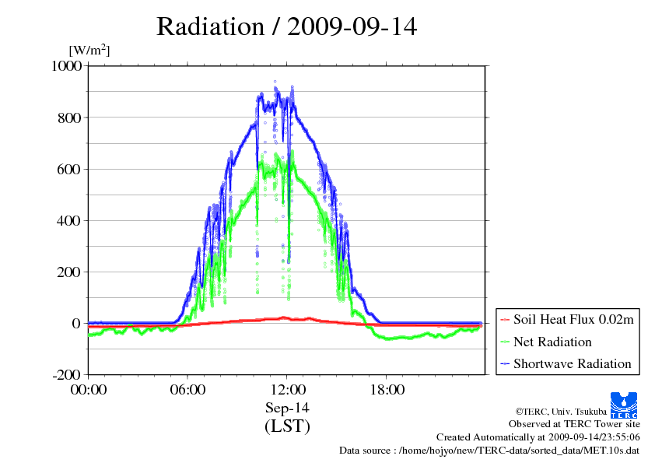
Task: Click the "©TERC, Univ. Tsukuba" credit text
Action: [561, 412]
